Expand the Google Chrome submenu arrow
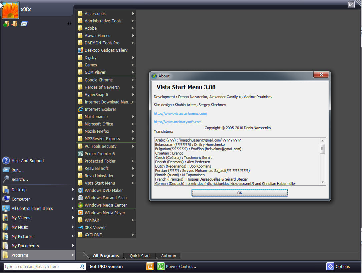Viewport: 362px width, 273px height. click(x=133, y=80)
